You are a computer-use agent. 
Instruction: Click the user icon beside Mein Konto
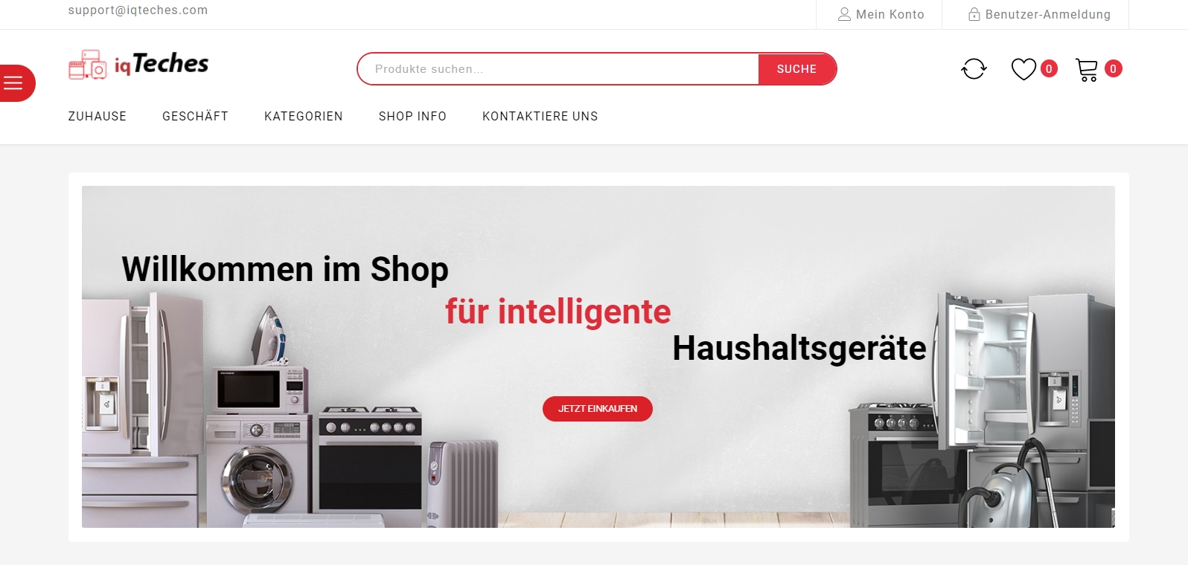844,14
